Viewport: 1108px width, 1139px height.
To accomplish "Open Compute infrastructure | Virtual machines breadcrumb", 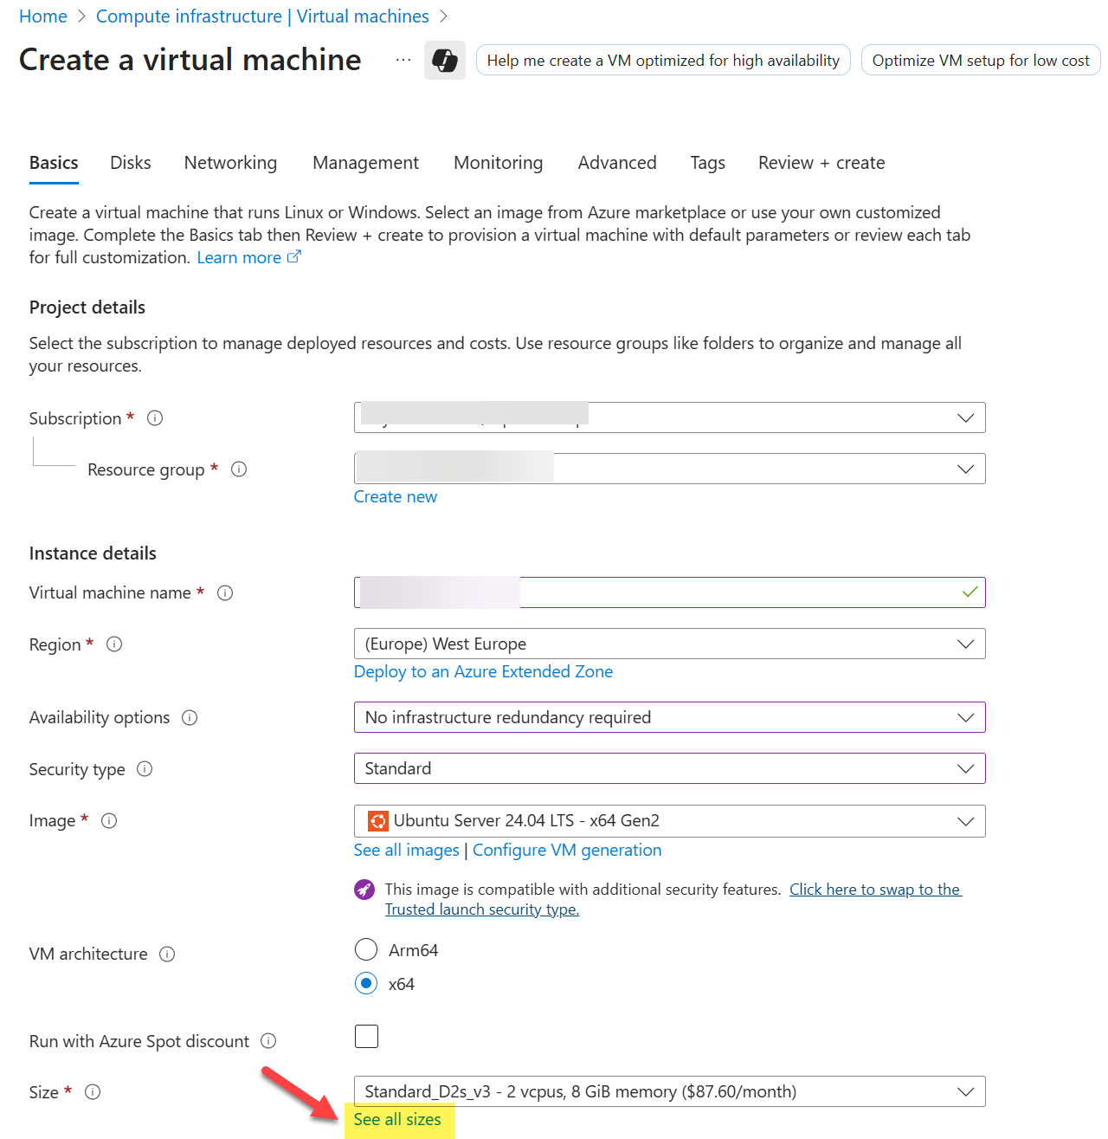I will pos(262,16).
